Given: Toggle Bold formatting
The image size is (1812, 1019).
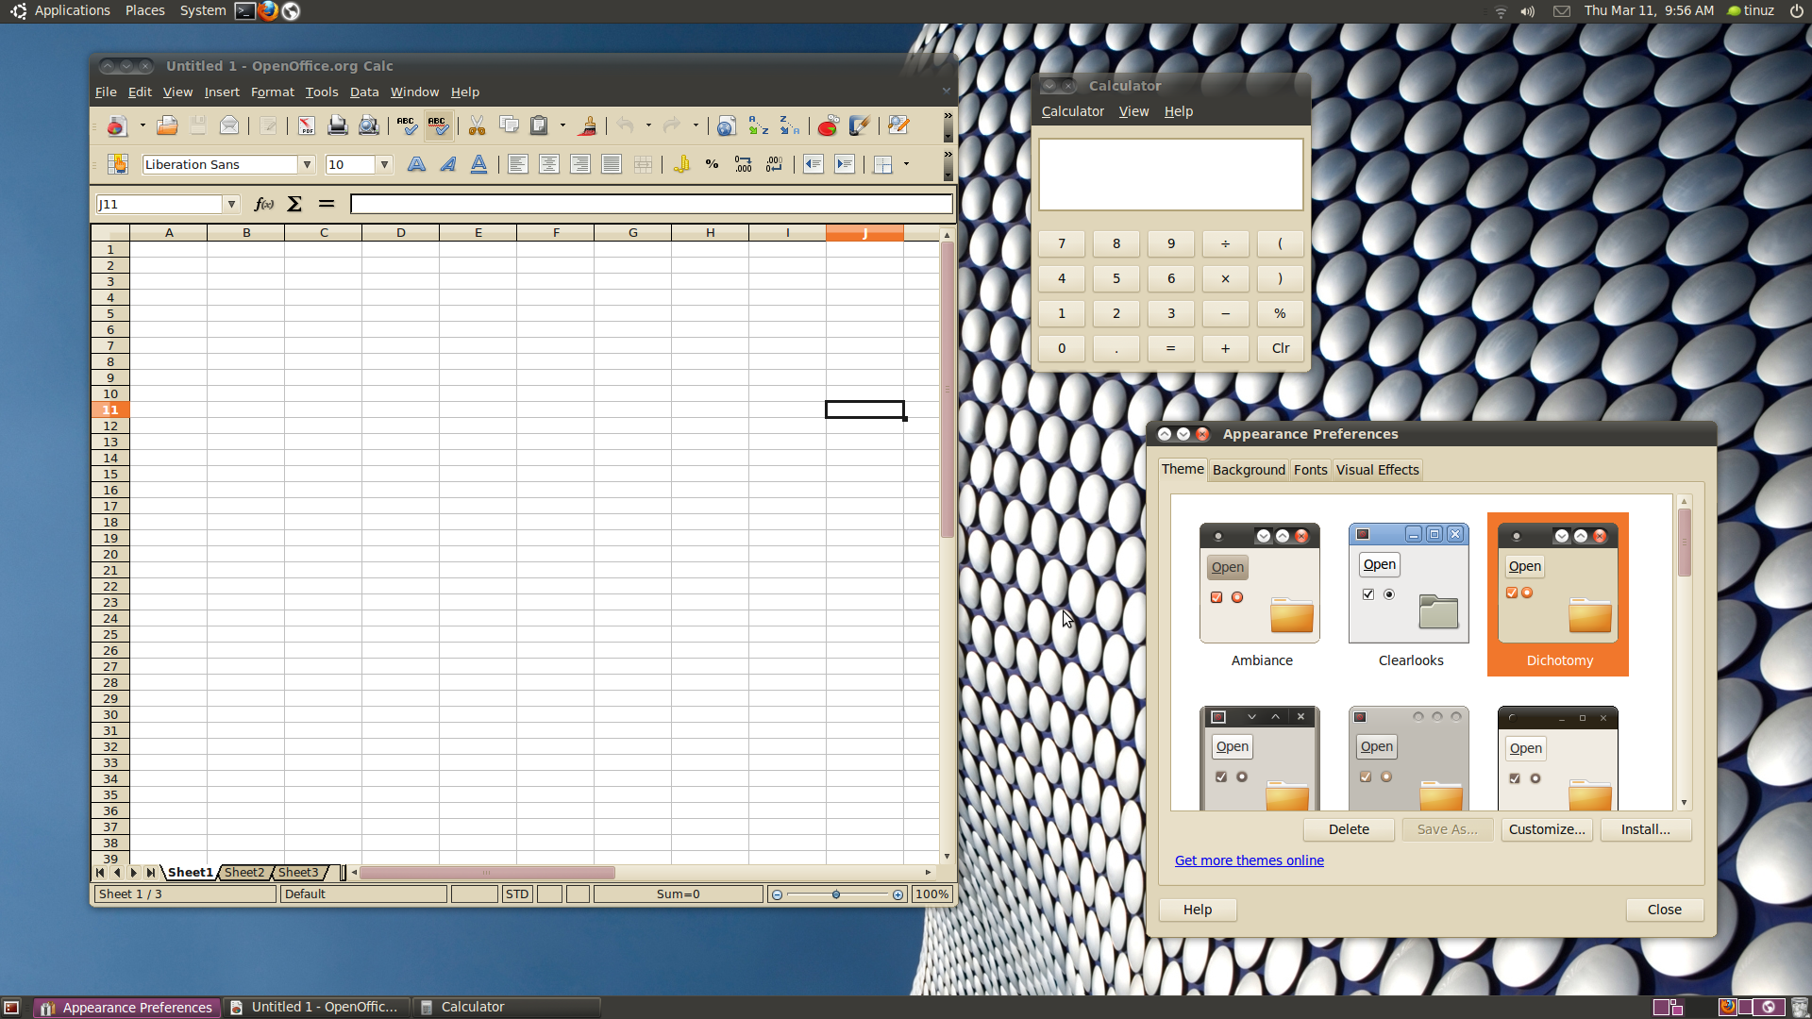Looking at the screenshot, I should click(x=416, y=164).
